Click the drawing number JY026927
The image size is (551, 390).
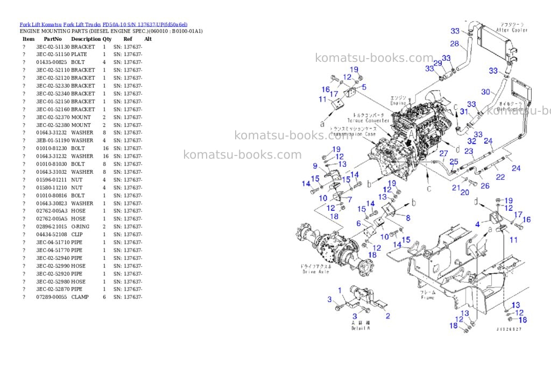[x=509, y=329]
